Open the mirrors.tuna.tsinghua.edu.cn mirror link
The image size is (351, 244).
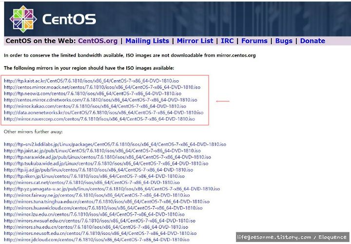(107, 202)
